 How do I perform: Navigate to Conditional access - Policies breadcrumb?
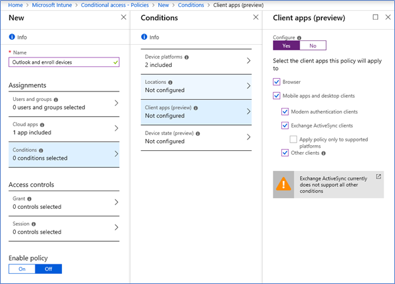click(x=115, y=5)
